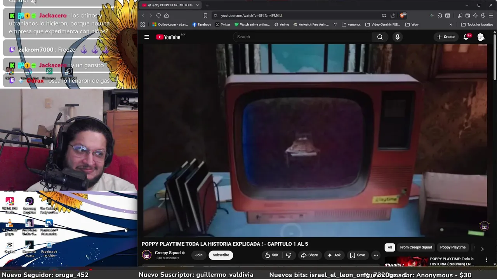
Task: Open Twitter bookmark
Action: 223,24
